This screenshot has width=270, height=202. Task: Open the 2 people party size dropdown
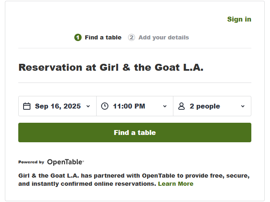click(x=212, y=106)
